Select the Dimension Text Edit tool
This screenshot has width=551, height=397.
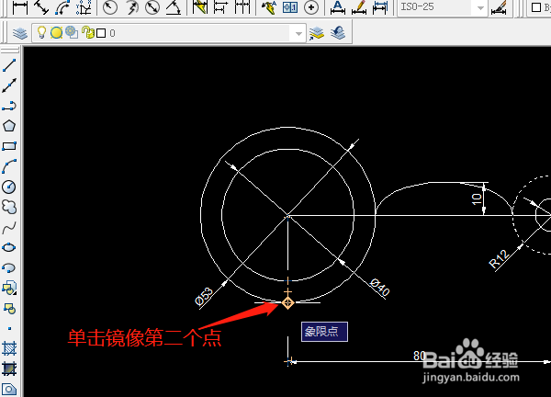359,7
